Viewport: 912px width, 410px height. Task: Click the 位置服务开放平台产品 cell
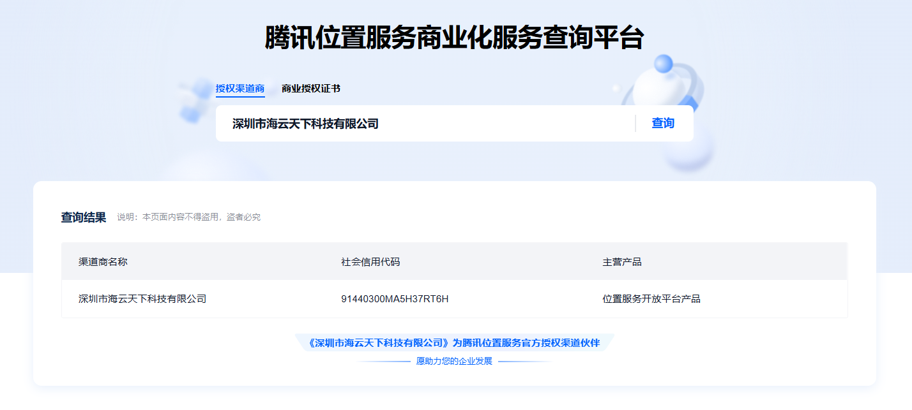click(x=651, y=298)
